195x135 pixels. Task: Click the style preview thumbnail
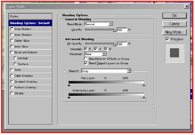[x=174, y=53]
